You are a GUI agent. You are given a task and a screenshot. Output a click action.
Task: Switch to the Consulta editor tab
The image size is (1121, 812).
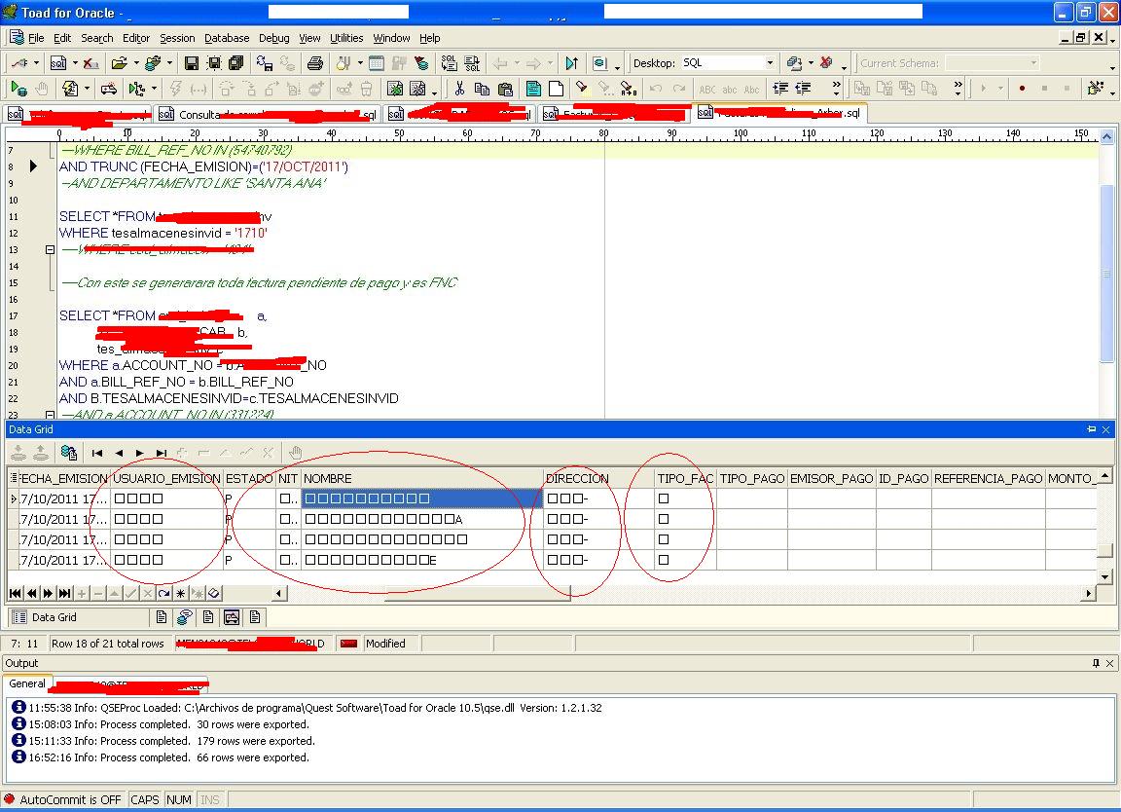coord(269,114)
